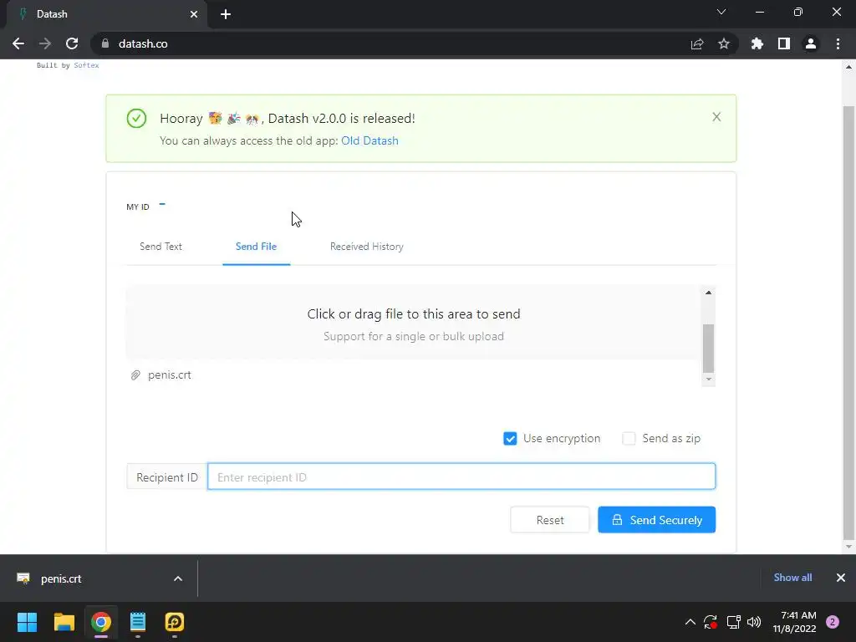Viewport: 856px width, 642px height.
Task: Open the tab search chevron
Action: coord(721,12)
